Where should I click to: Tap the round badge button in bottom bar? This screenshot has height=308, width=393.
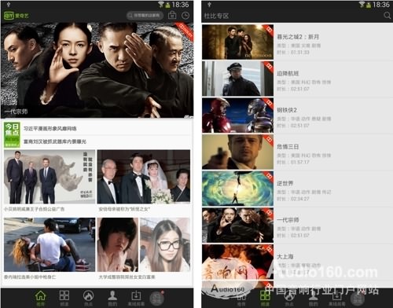click(x=156, y=298)
